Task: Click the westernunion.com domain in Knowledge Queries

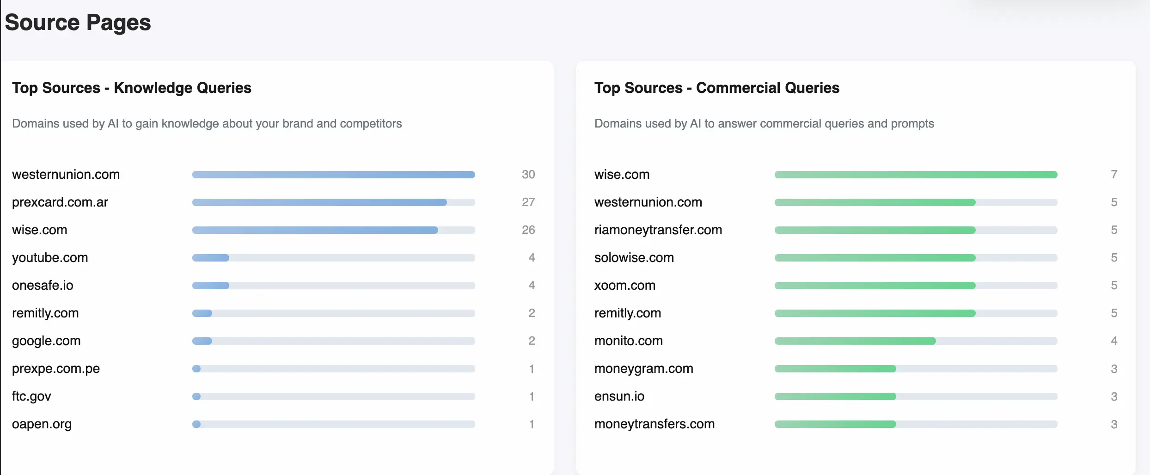Action: click(x=66, y=174)
